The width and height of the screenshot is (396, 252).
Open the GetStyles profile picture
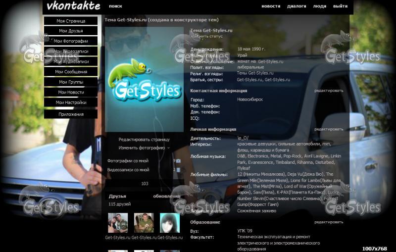click(x=144, y=79)
